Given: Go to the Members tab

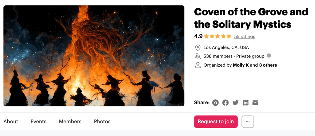Looking at the screenshot, I should 70,122.
